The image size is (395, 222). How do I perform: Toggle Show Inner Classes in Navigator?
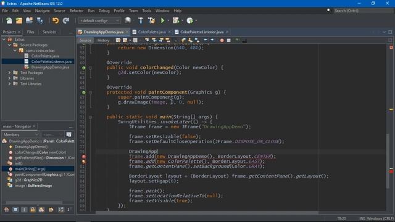41,210
